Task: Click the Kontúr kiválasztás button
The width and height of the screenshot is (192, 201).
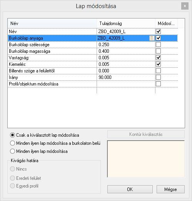Action: [x=146, y=134]
